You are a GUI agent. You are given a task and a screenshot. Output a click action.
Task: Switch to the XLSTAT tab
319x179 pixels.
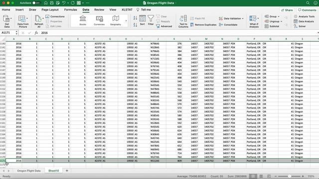coord(127,10)
